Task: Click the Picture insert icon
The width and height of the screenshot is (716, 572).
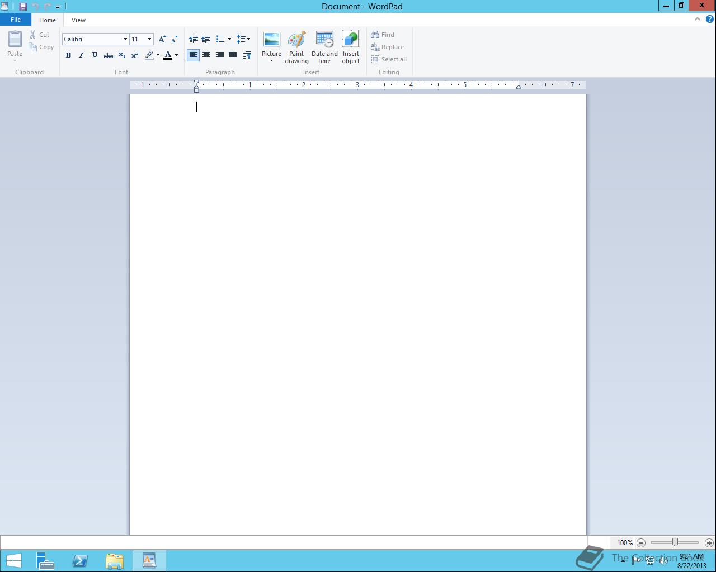Action: coord(272,40)
